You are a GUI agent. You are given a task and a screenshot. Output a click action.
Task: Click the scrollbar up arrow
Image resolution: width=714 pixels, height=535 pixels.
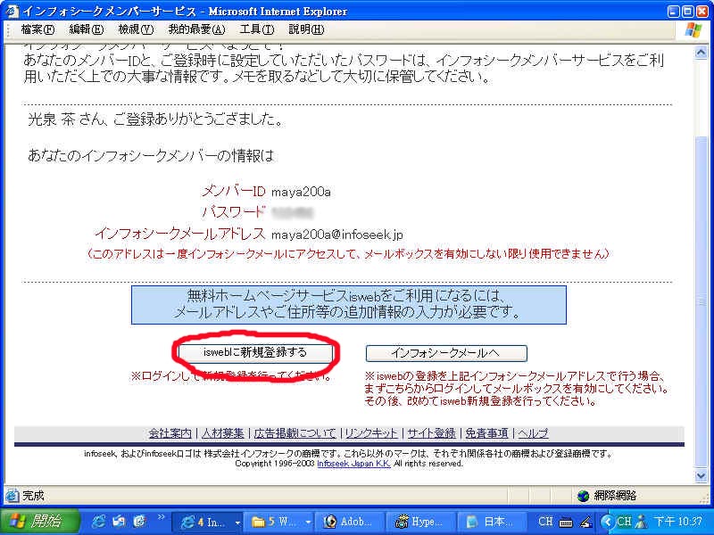pos(702,53)
